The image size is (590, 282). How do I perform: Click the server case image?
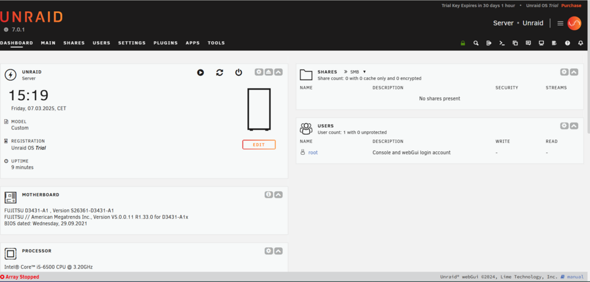259,110
